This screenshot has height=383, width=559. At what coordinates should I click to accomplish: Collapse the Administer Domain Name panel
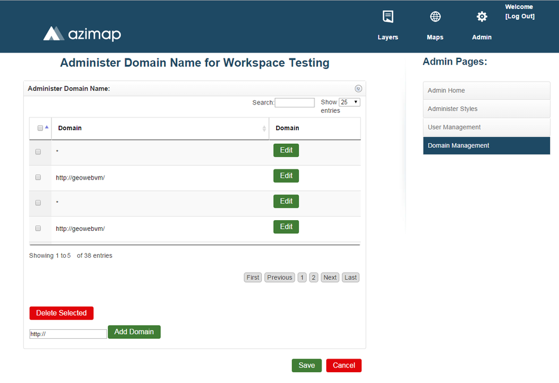click(358, 89)
